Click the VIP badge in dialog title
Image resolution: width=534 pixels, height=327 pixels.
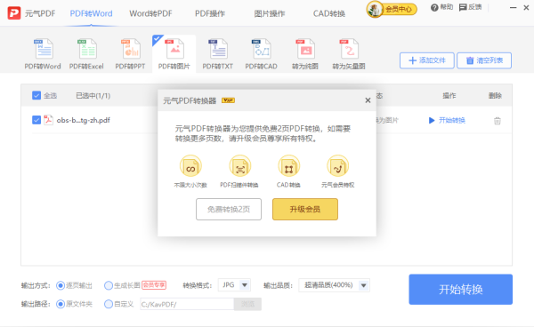[x=228, y=100]
